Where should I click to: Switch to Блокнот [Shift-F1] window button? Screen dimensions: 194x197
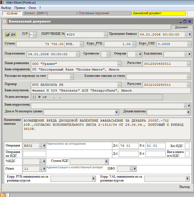50,13
